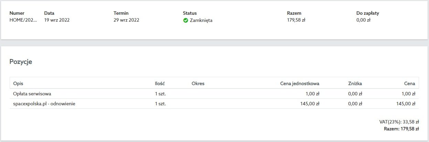Click the Termin label in header
The width and height of the screenshot is (429, 142).
[121, 13]
